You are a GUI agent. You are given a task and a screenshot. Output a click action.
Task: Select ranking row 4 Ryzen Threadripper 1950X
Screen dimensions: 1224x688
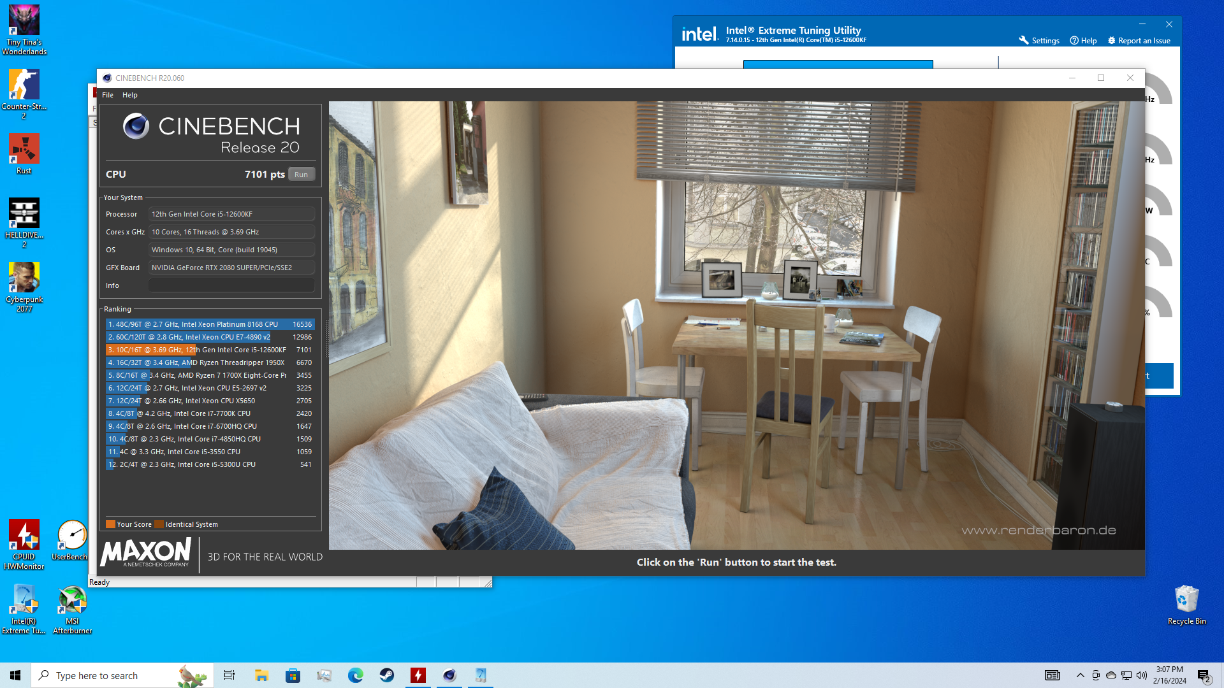point(210,362)
